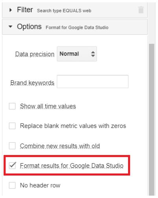Click the vertical scrollbar thumb
The image size is (158, 198).
152,120
